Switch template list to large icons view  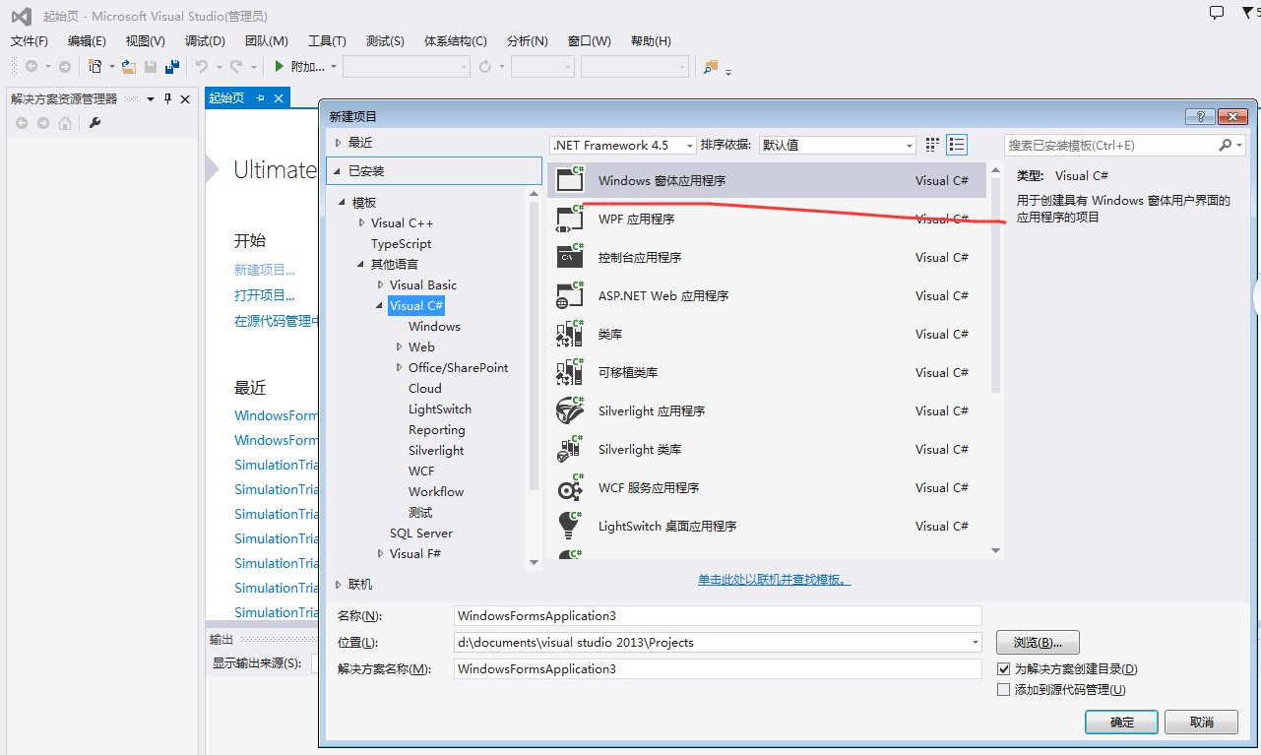pyautogui.click(x=931, y=144)
